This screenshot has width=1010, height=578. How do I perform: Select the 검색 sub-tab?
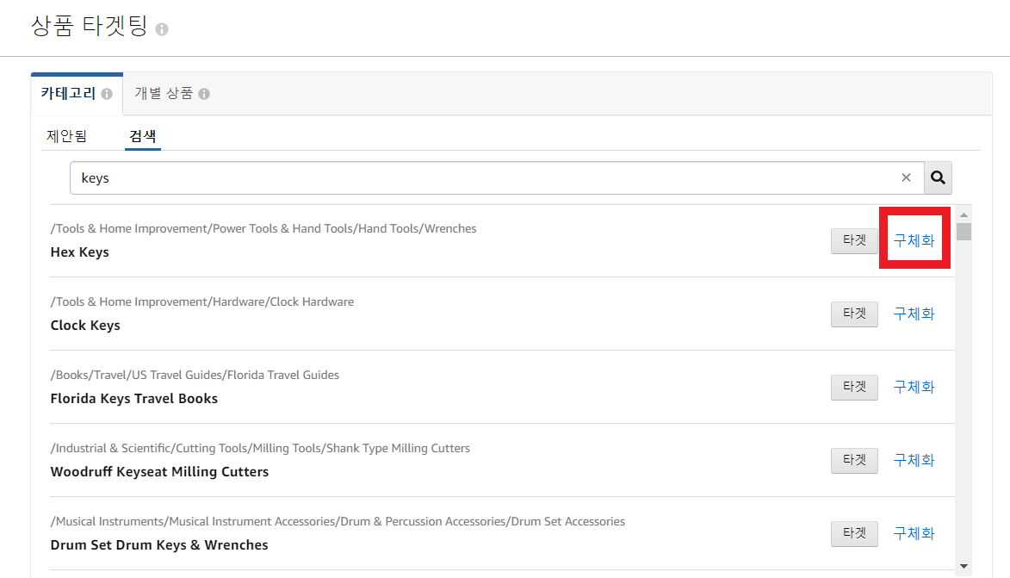click(142, 136)
